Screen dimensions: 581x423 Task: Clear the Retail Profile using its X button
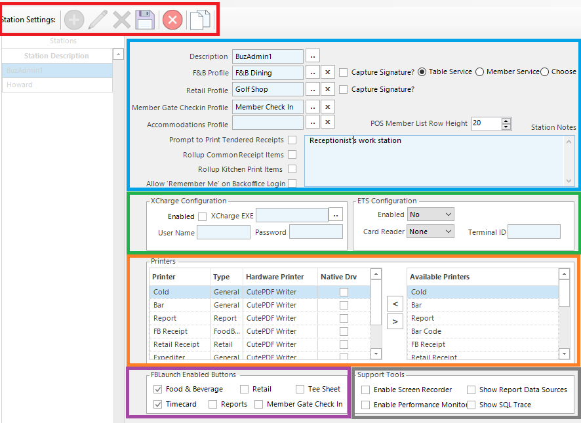328,89
